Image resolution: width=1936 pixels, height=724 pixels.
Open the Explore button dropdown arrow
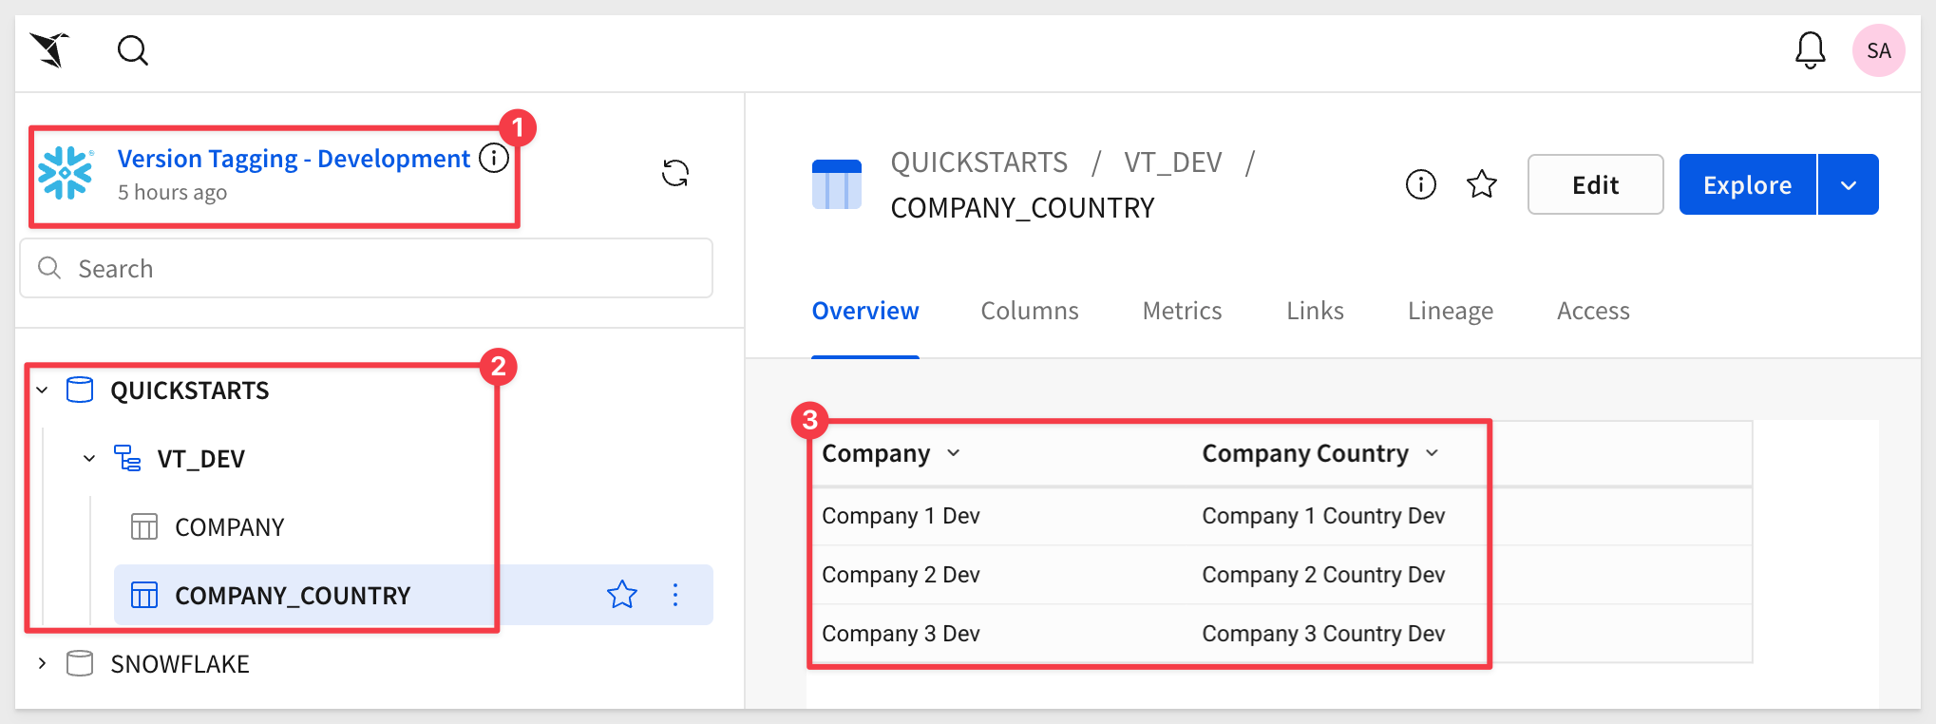tap(1849, 184)
